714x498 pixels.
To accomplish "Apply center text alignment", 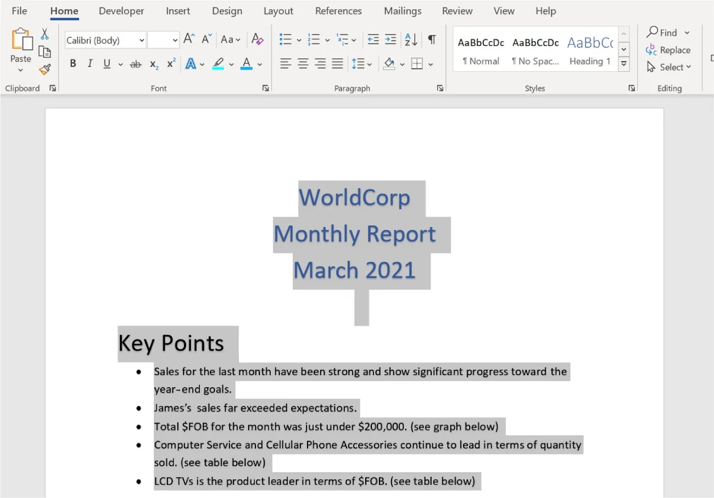I will [303, 64].
